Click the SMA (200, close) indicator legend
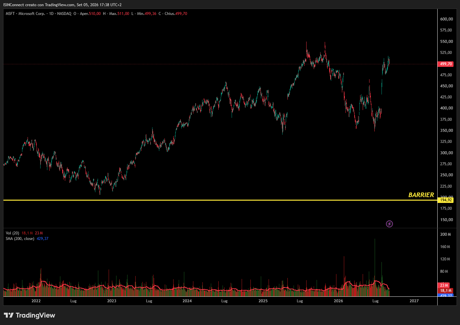460x325 pixels. click(20, 239)
